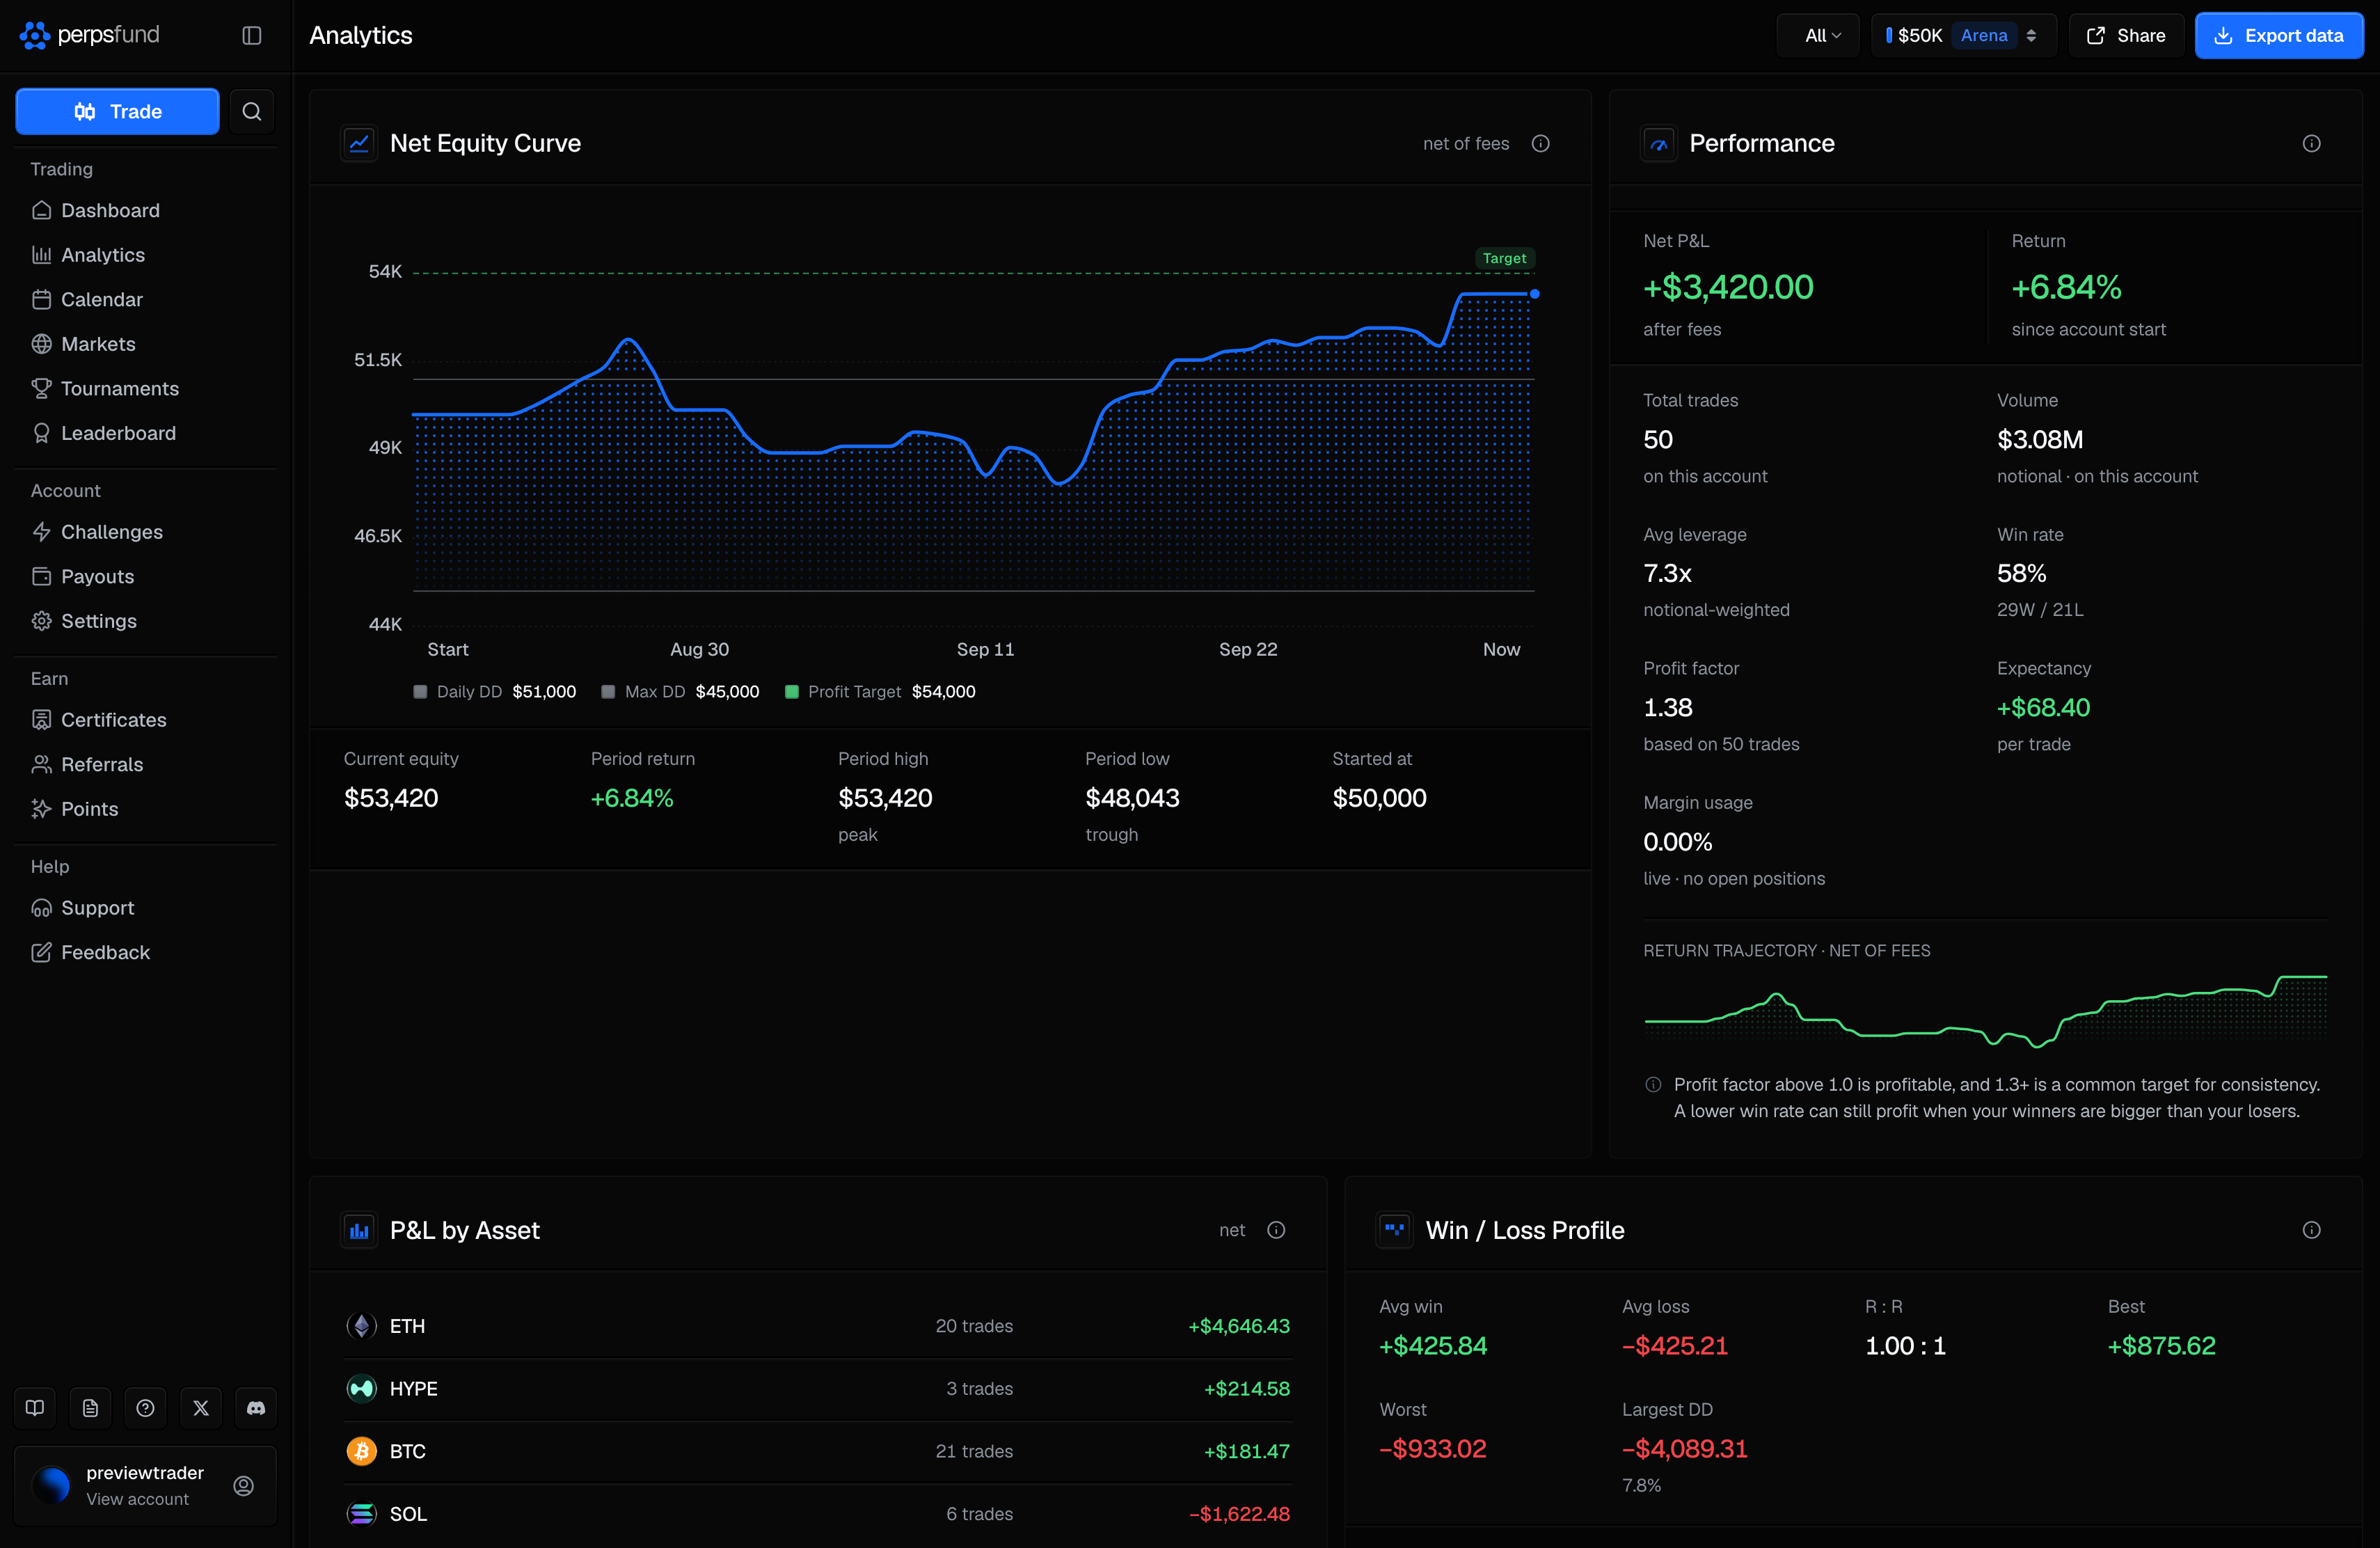
Task: Click the Daily DD legend swatch
Action: [x=420, y=692]
